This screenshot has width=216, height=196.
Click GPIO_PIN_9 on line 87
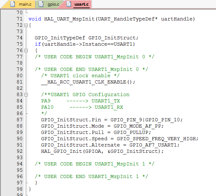126,120
